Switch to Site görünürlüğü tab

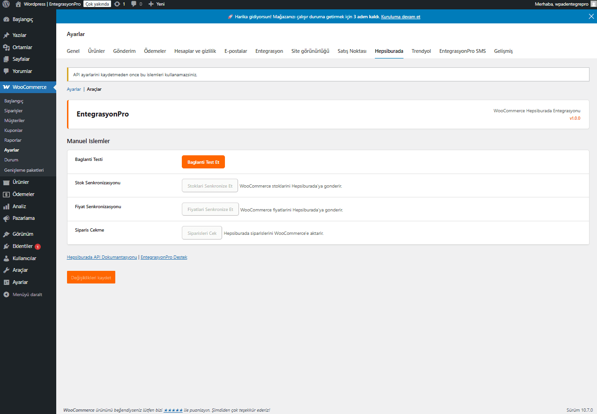(310, 51)
